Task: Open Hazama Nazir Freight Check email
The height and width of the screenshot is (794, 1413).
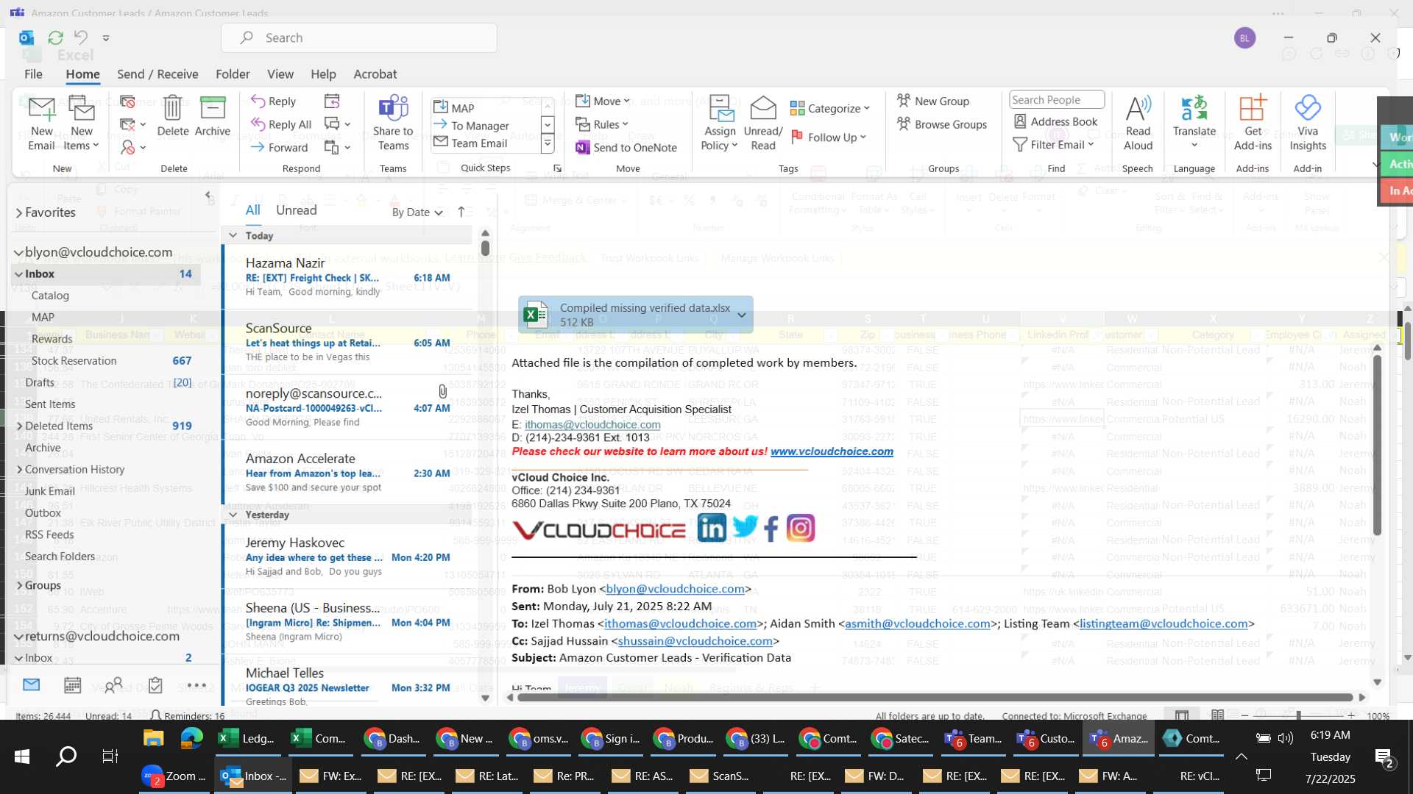Action: pos(347,277)
